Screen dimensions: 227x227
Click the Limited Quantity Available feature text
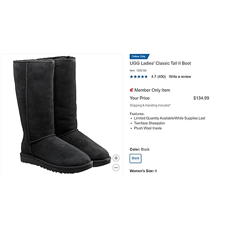[x=169, y=118]
